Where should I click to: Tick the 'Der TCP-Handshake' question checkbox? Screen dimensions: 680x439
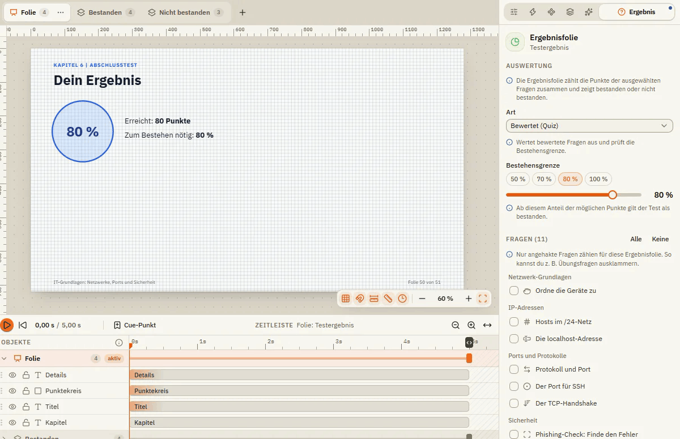pos(514,403)
